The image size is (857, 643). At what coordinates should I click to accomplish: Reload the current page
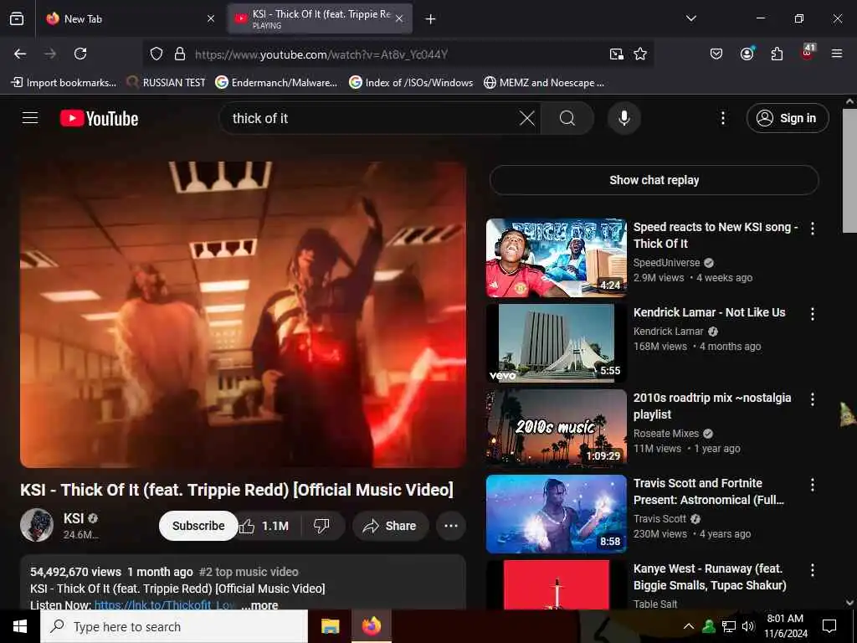pyautogui.click(x=80, y=54)
